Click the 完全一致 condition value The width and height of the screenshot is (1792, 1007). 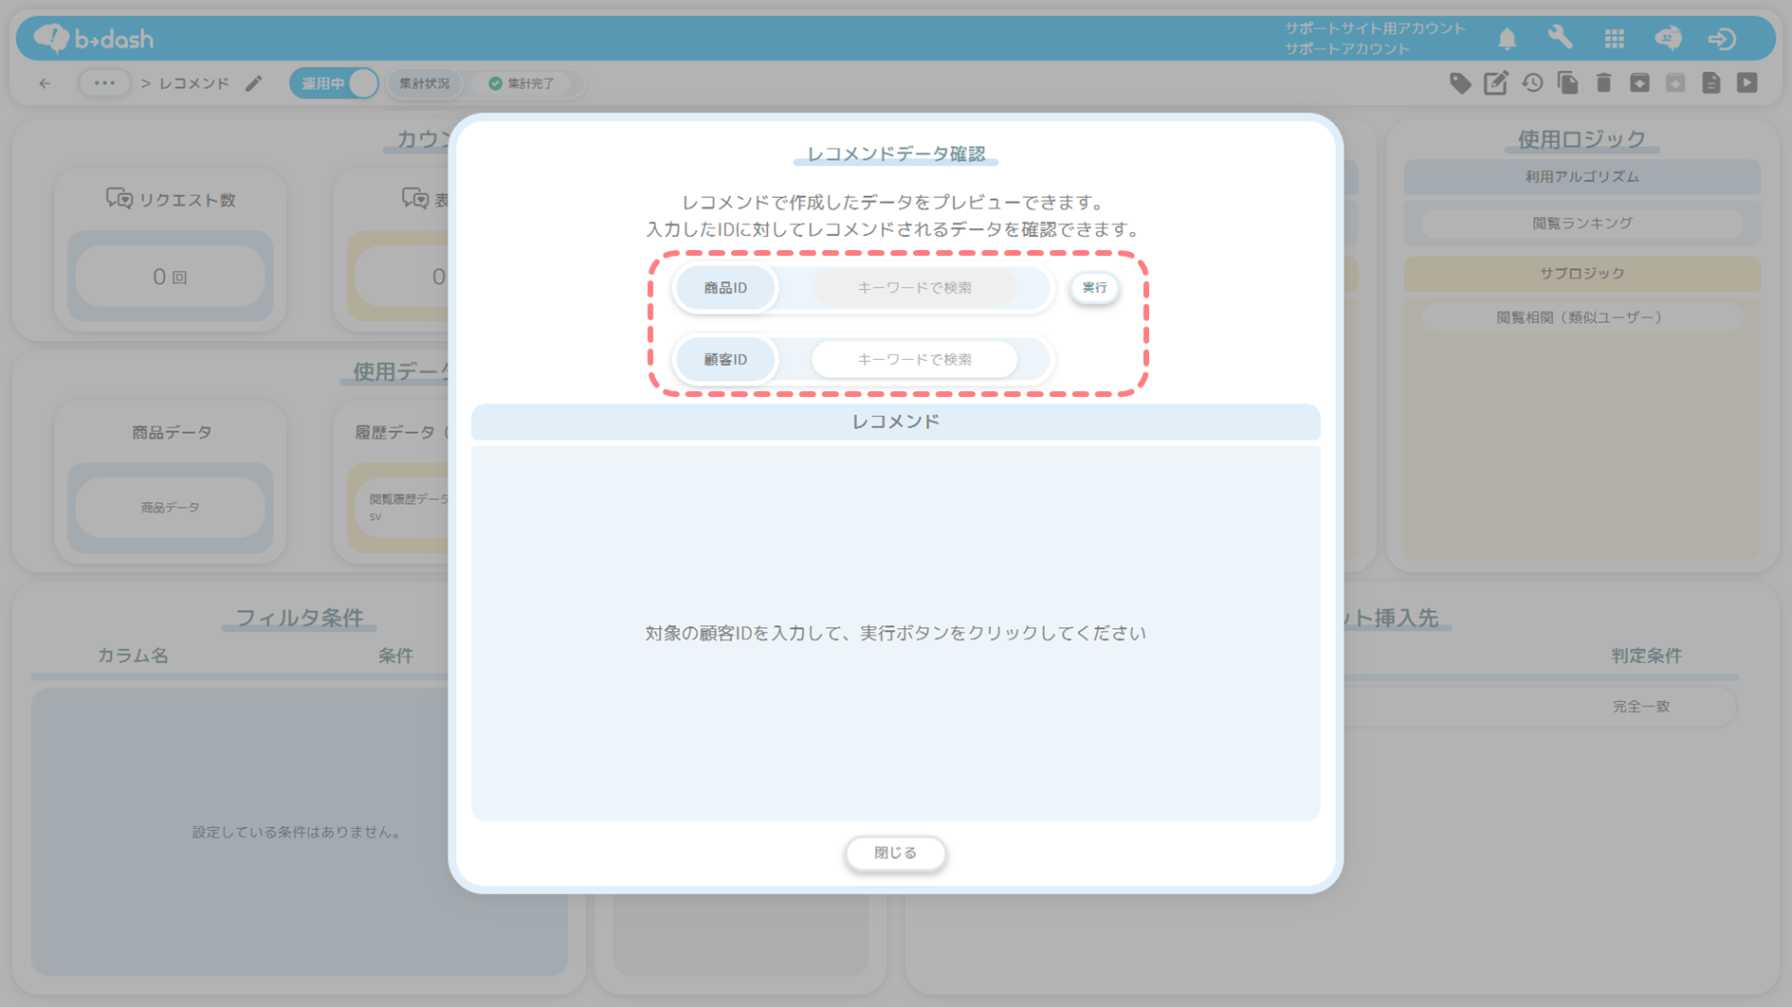(x=1640, y=707)
